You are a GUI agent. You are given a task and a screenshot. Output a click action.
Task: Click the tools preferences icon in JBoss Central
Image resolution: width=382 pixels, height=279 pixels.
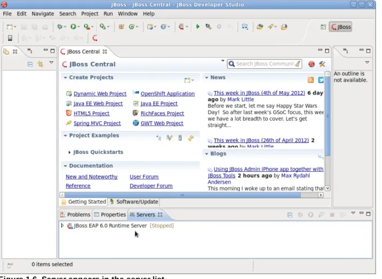tap(322, 64)
